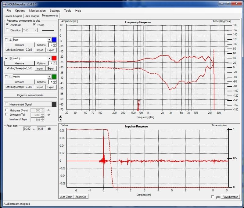The width and height of the screenshot is (244, 208).
Task: Enable the Lowpass (To) checkbox
Action: tap(7, 114)
